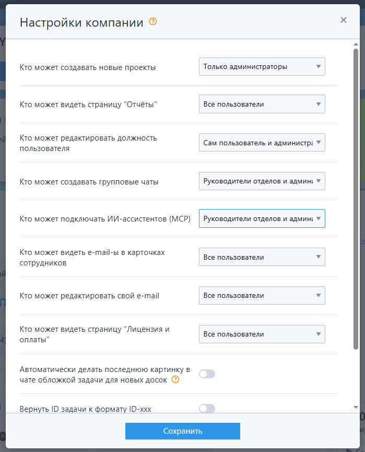The width and height of the screenshot is (365, 452).
Task: Open dropdown for Лицензия и оплаты page visibility
Action: click(x=262, y=334)
